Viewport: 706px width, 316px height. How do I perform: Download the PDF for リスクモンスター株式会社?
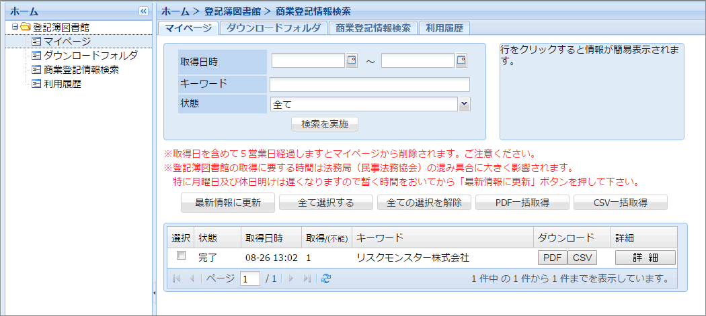551,258
